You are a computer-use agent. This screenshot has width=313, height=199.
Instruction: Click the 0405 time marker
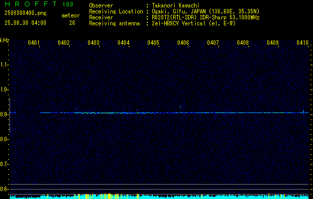(153, 43)
